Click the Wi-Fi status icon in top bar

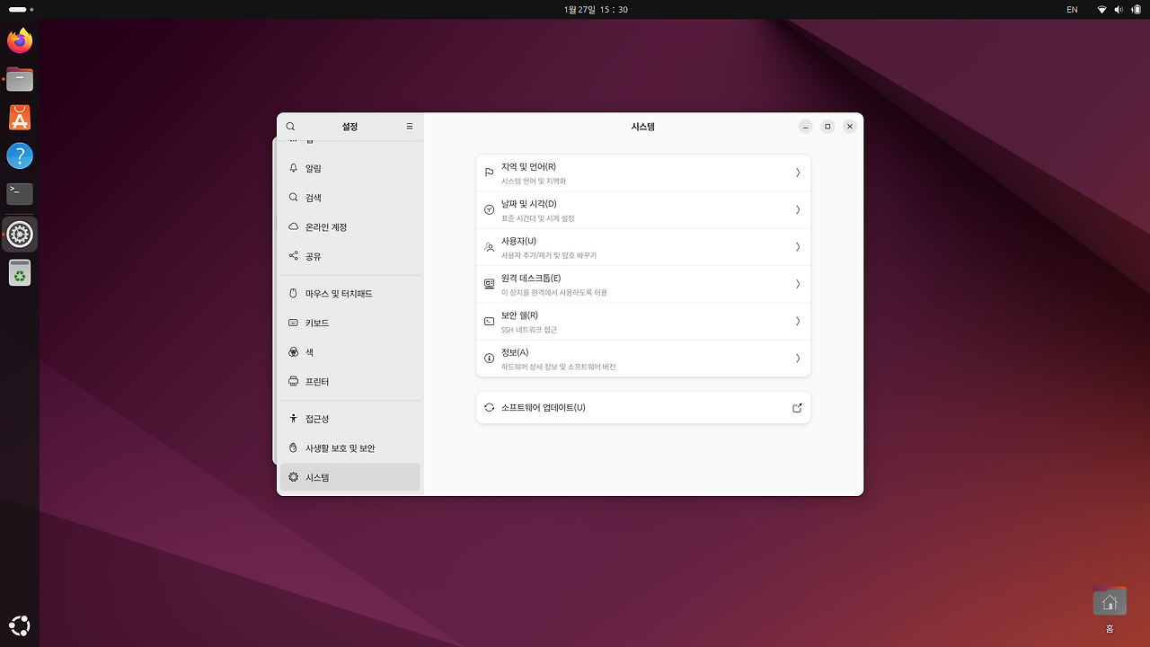pos(1101,9)
